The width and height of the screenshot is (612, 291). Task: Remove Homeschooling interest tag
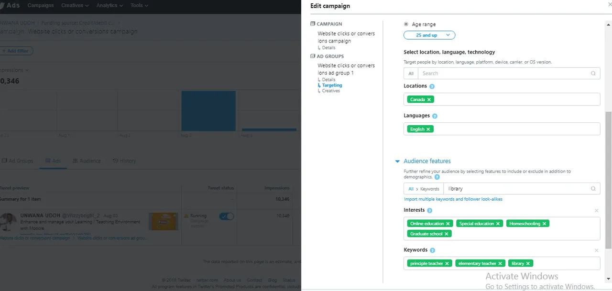(x=544, y=224)
